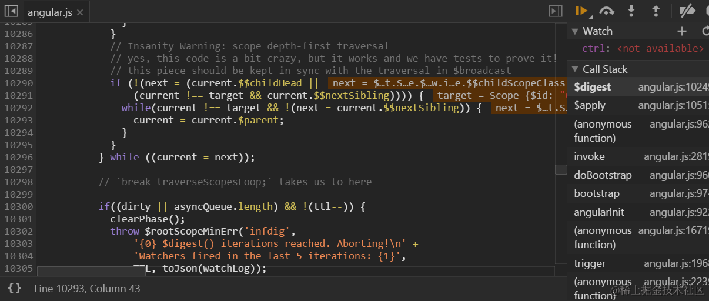This screenshot has height=301, width=709.
Task: Step over next function call
Action: pyautogui.click(x=607, y=11)
